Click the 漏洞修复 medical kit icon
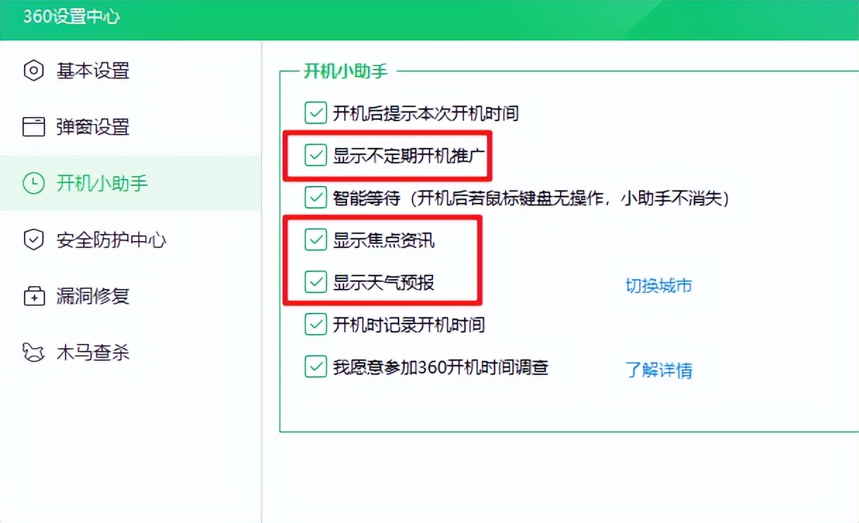 (34, 296)
